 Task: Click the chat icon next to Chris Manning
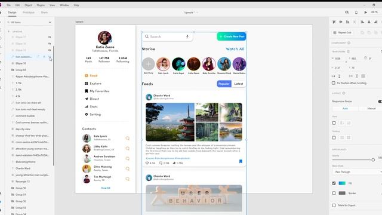(127, 168)
